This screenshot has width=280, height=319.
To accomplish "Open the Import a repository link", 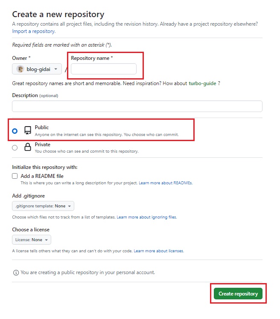I will click(33, 31).
